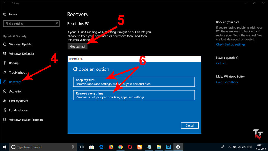
Task: Click the Recovery history clock icon
Action: click(x=5, y=82)
